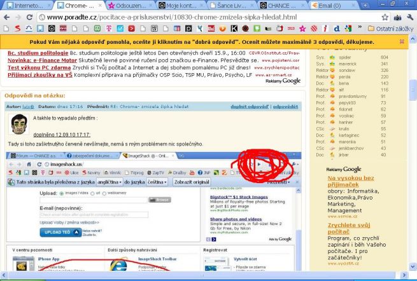The image size is (417, 281).
Task: Open the blue arch bookmark icon
Action: click(29, 29)
